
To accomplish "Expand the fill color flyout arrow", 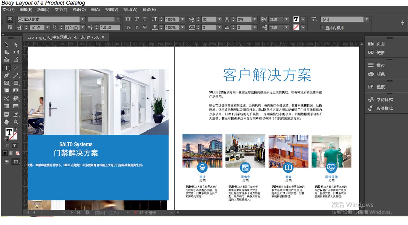I will pyautogui.click(x=303, y=19).
